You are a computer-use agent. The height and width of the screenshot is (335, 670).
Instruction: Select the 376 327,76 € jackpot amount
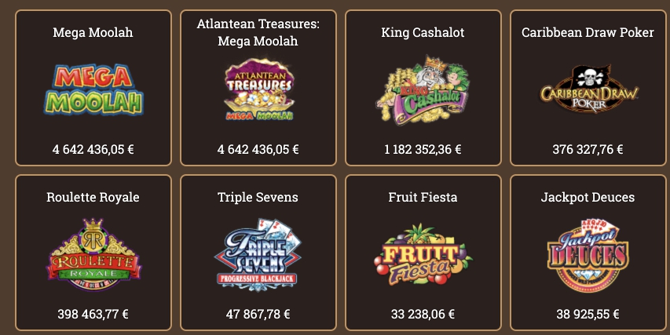click(x=588, y=149)
